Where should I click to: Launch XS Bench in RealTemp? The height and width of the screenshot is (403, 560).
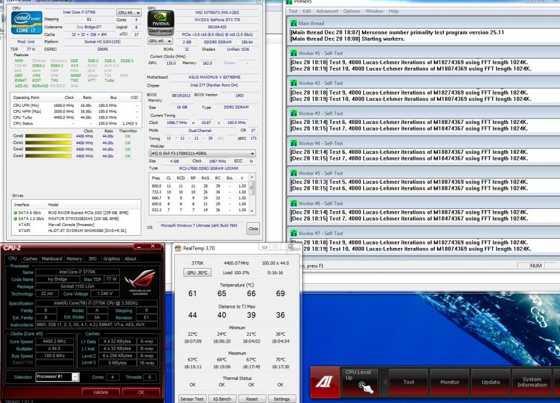click(x=222, y=399)
